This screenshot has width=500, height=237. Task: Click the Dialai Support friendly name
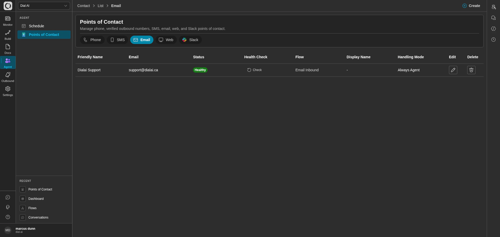point(89,70)
